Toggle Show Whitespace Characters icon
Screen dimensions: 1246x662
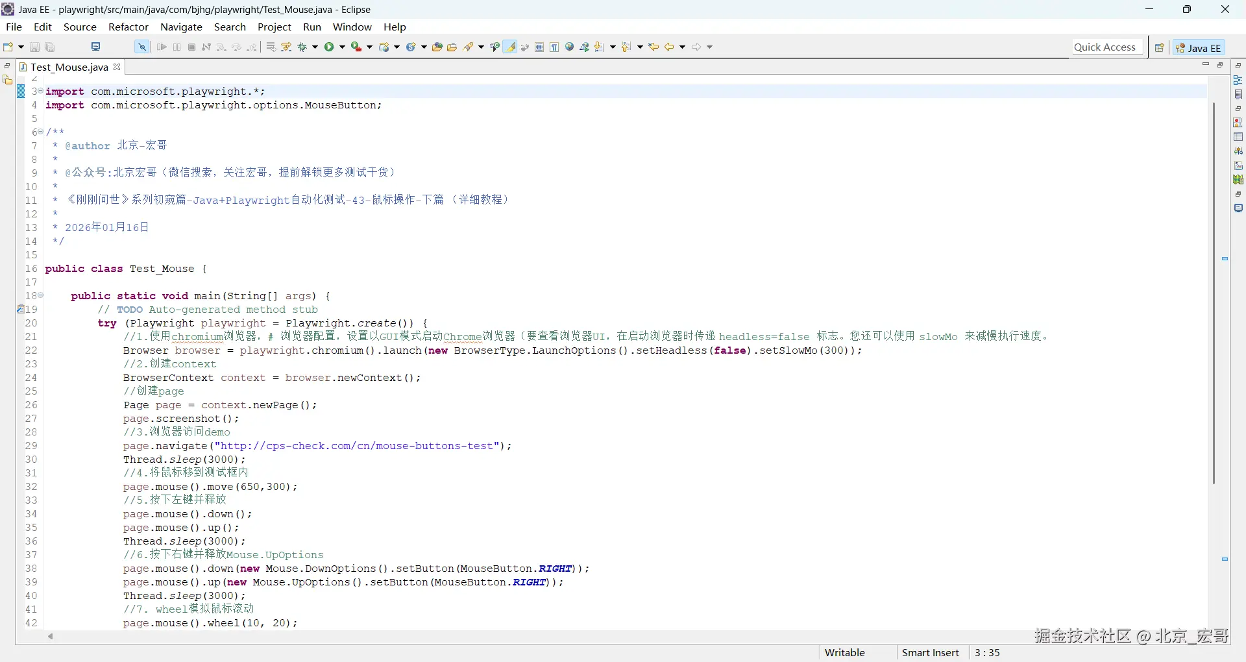point(554,47)
